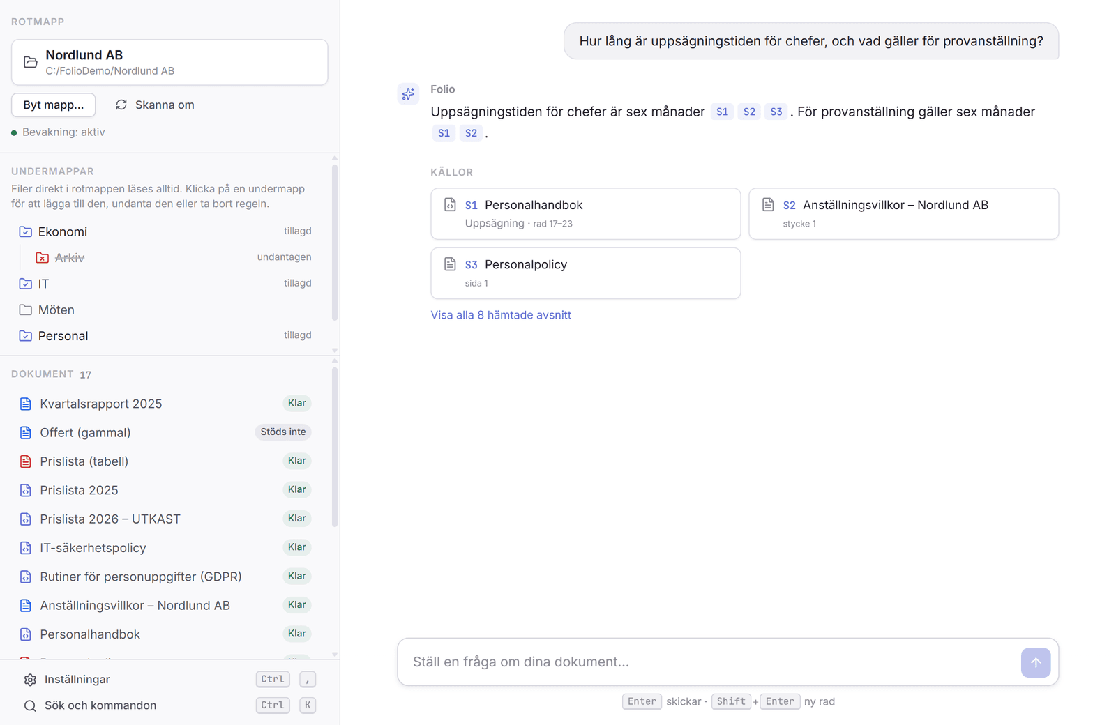Click the excluded Arkiv folder icon
The height and width of the screenshot is (725, 1116).
[x=43, y=258]
